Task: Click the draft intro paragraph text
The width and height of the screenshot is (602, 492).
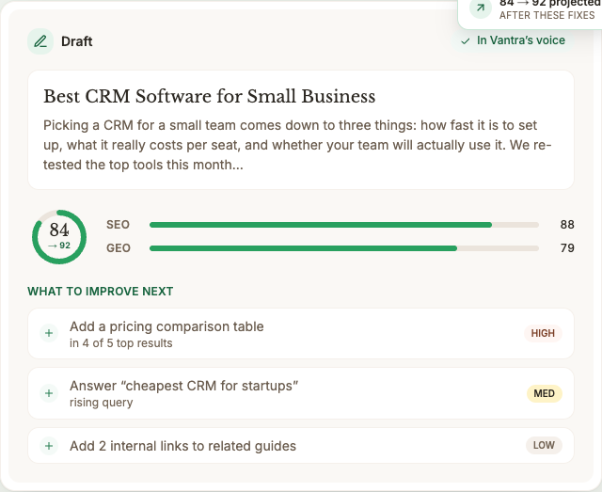Action: [297, 145]
